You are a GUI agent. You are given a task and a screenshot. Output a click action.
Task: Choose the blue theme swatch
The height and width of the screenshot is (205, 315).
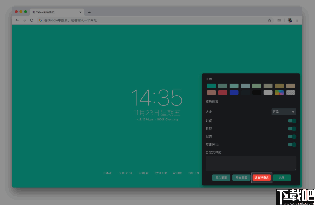234,92
